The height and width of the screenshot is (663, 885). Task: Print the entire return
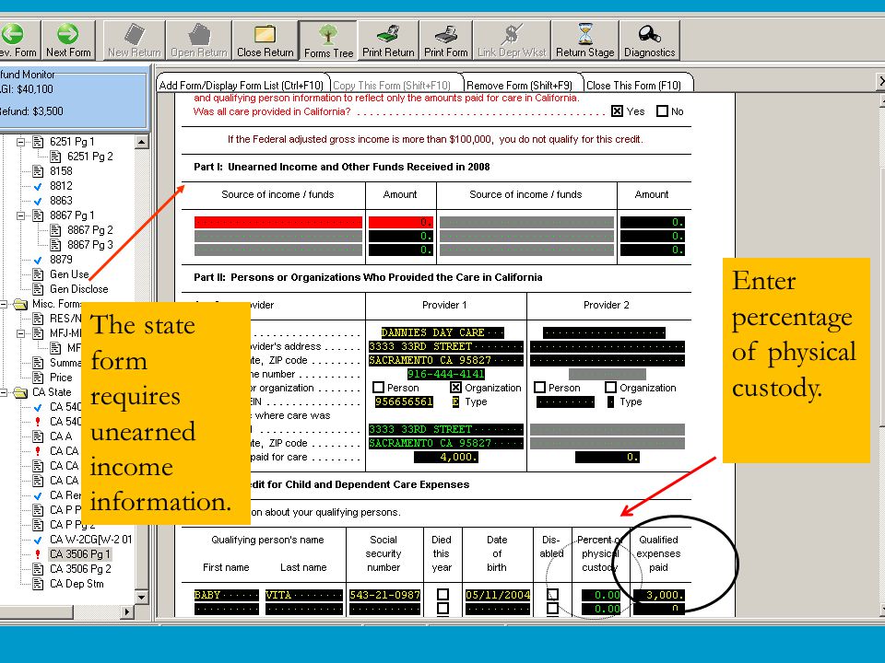(388, 41)
